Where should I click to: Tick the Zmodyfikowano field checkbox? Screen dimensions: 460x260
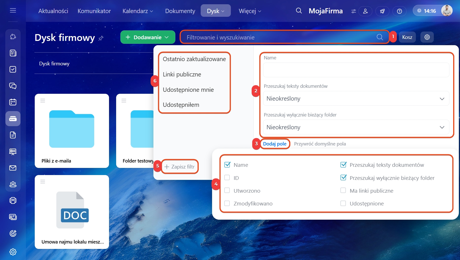tap(227, 203)
